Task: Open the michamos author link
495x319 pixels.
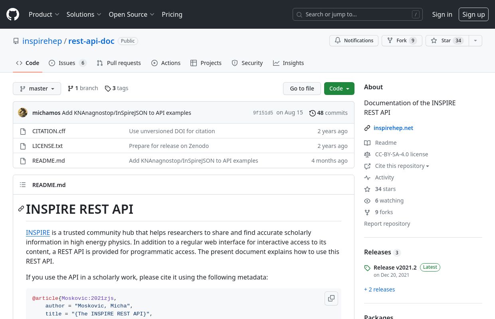Action: coord(46,113)
